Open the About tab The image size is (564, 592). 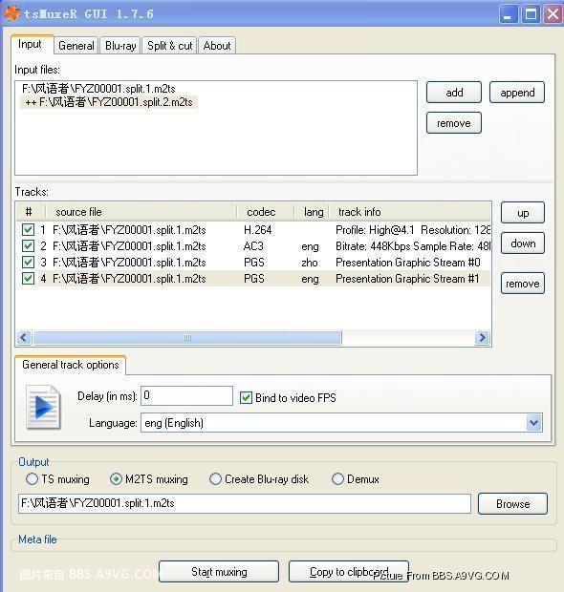217,46
